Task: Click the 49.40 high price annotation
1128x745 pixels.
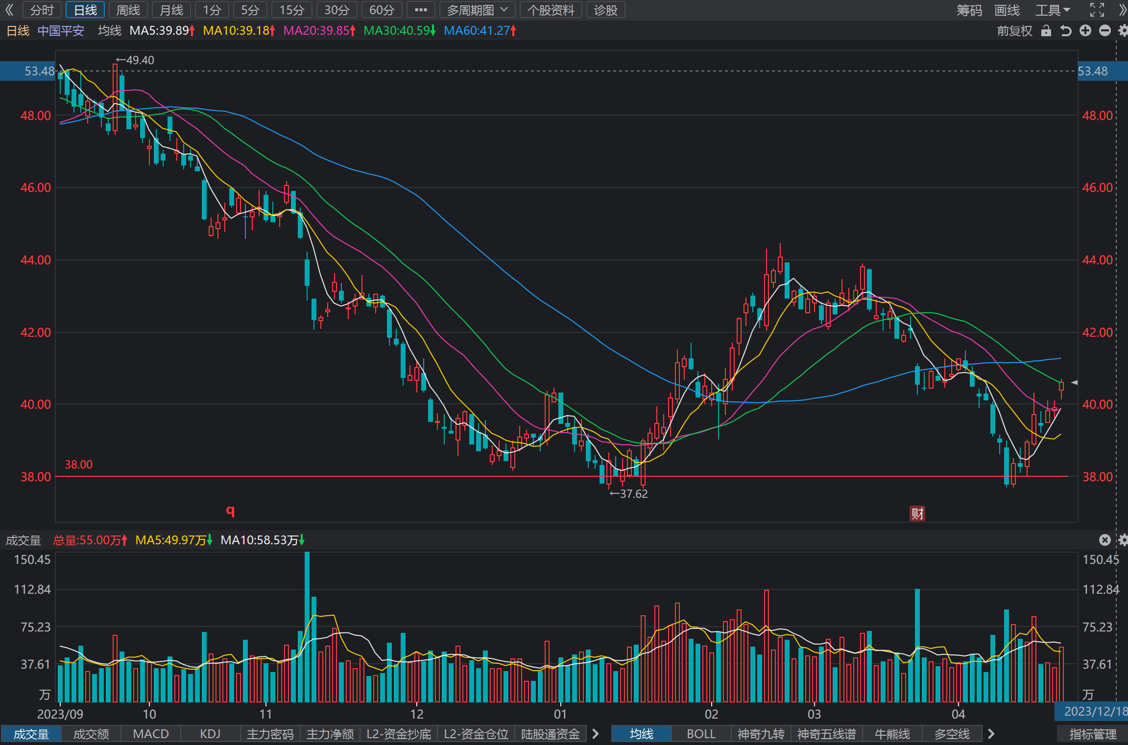Action: [135, 60]
